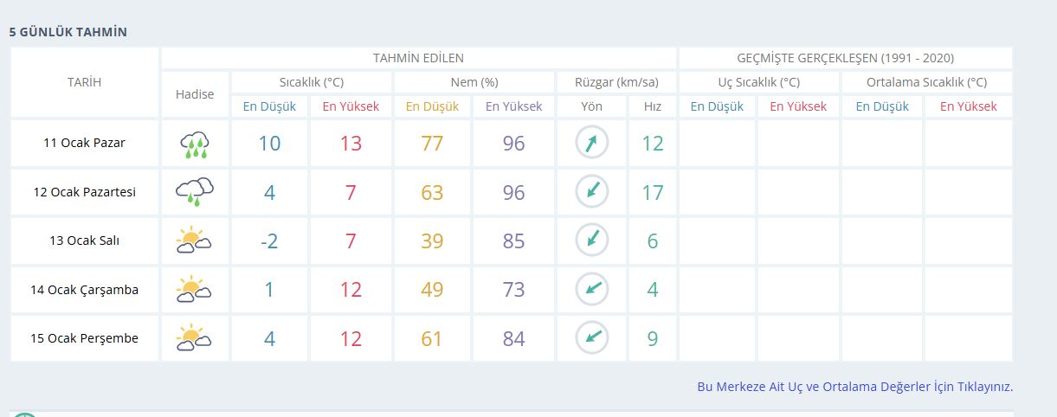Click the wind direction arrow for 15 Ocak Perşembe
The image size is (1057, 417).
pyautogui.click(x=592, y=338)
